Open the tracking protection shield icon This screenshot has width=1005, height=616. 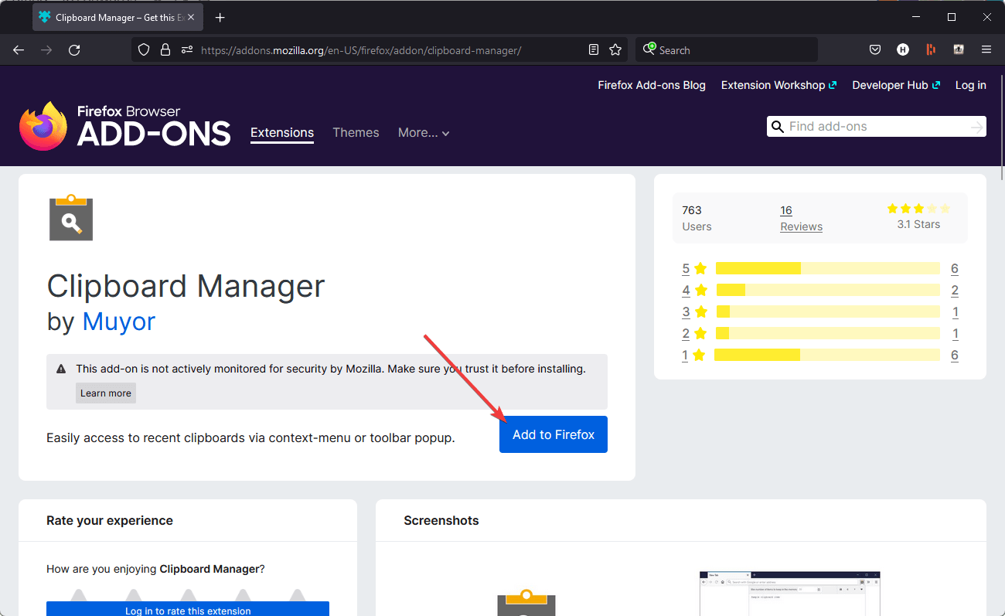tap(143, 49)
